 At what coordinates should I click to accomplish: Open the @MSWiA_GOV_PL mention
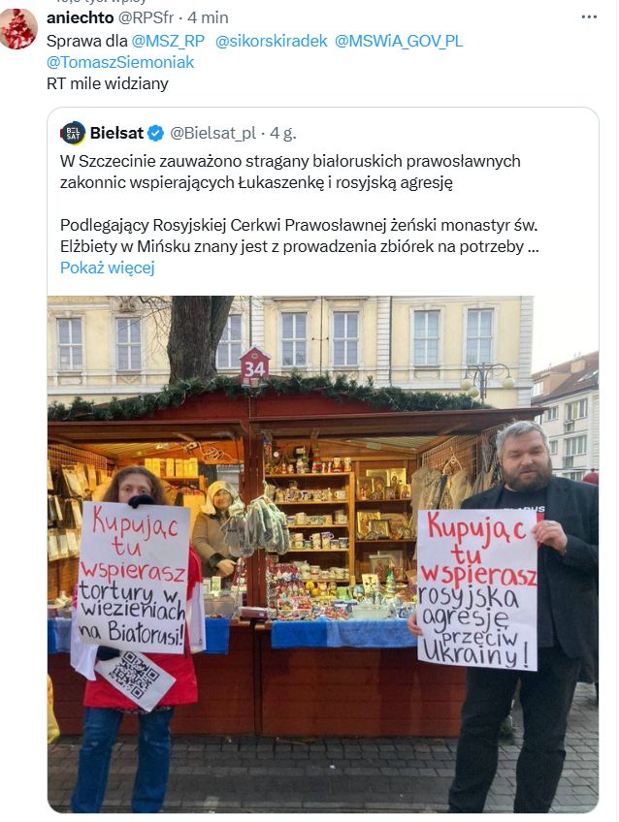click(399, 41)
